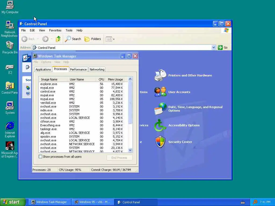Open Date, Time, Language globe icon
The width and height of the screenshot is (275, 206).
click(160, 109)
